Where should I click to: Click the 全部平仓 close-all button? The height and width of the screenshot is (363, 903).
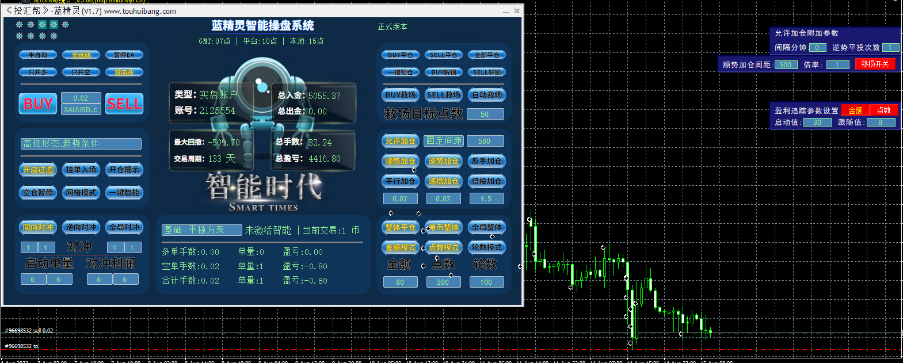coord(487,55)
